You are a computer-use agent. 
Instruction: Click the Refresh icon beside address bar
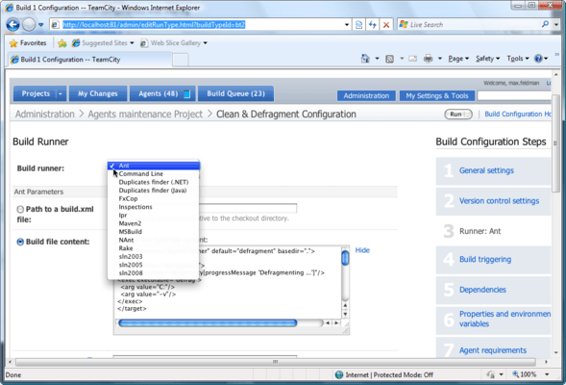(373, 25)
